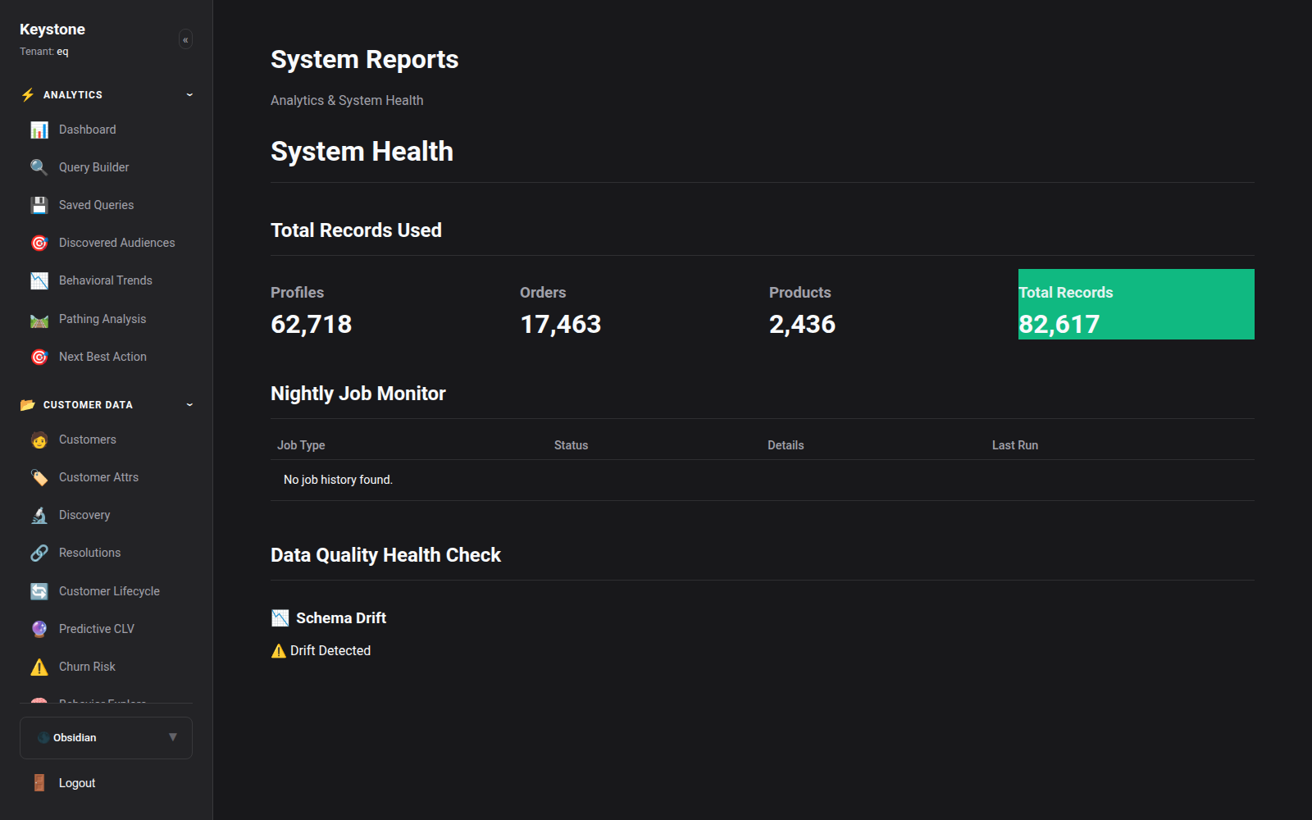The width and height of the screenshot is (1312, 820).
Task: Click the Customer Lifecycle refresh icon
Action: 39,591
